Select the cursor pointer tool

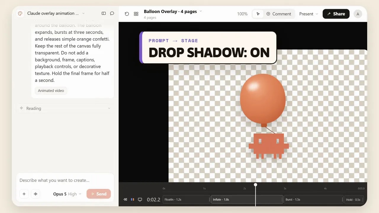point(258,14)
